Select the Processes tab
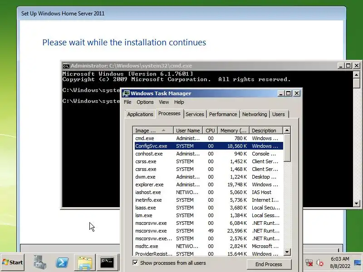363x272 pixels. tap(169, 114)
